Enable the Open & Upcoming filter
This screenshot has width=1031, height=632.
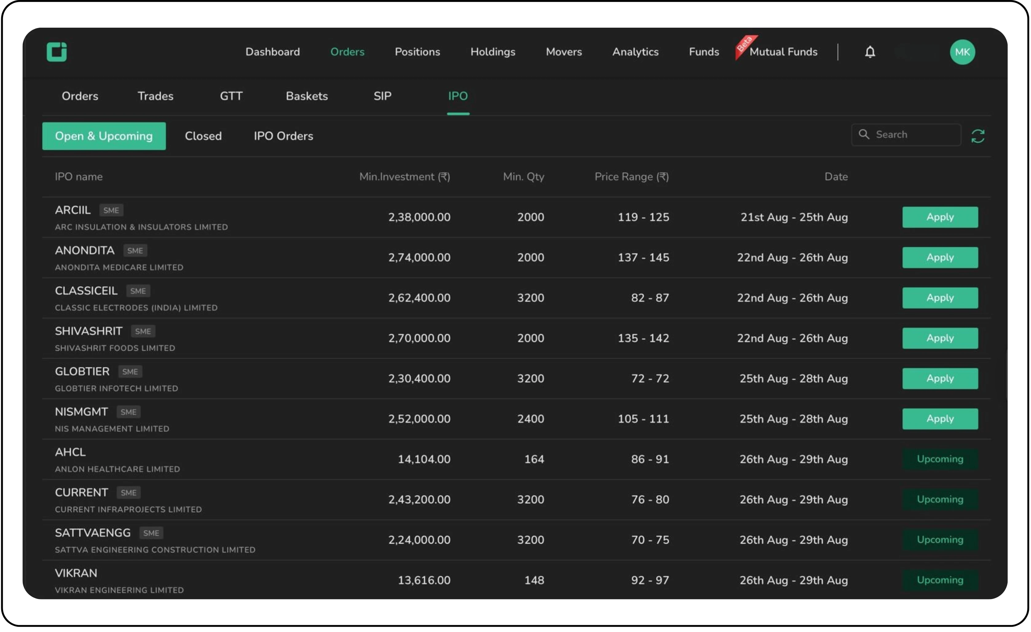pos(104,136)
